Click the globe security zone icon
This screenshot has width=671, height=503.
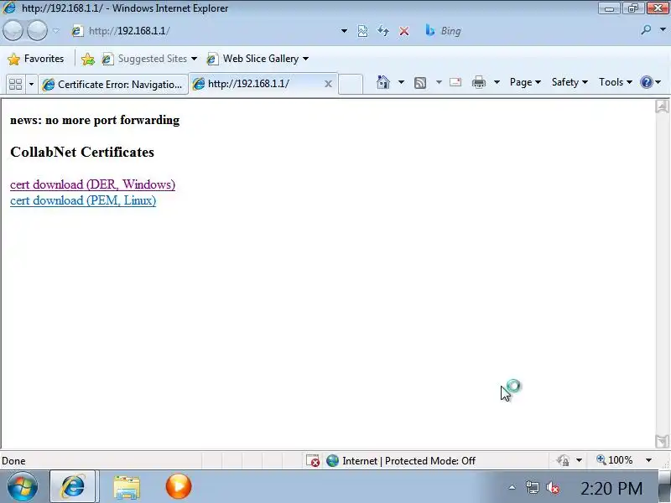[332, 460]
